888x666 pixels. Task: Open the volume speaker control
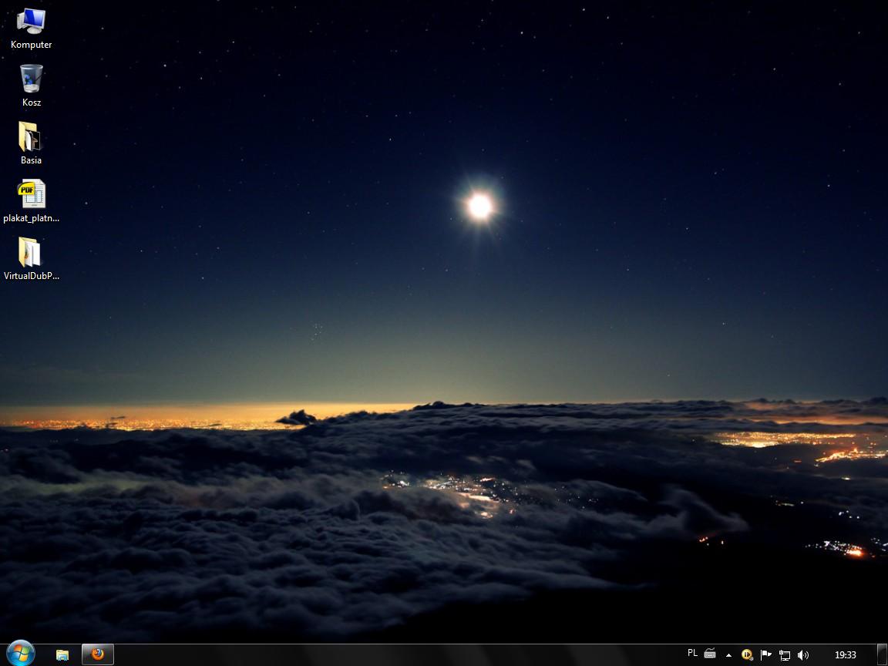click(x=802, y=654)
